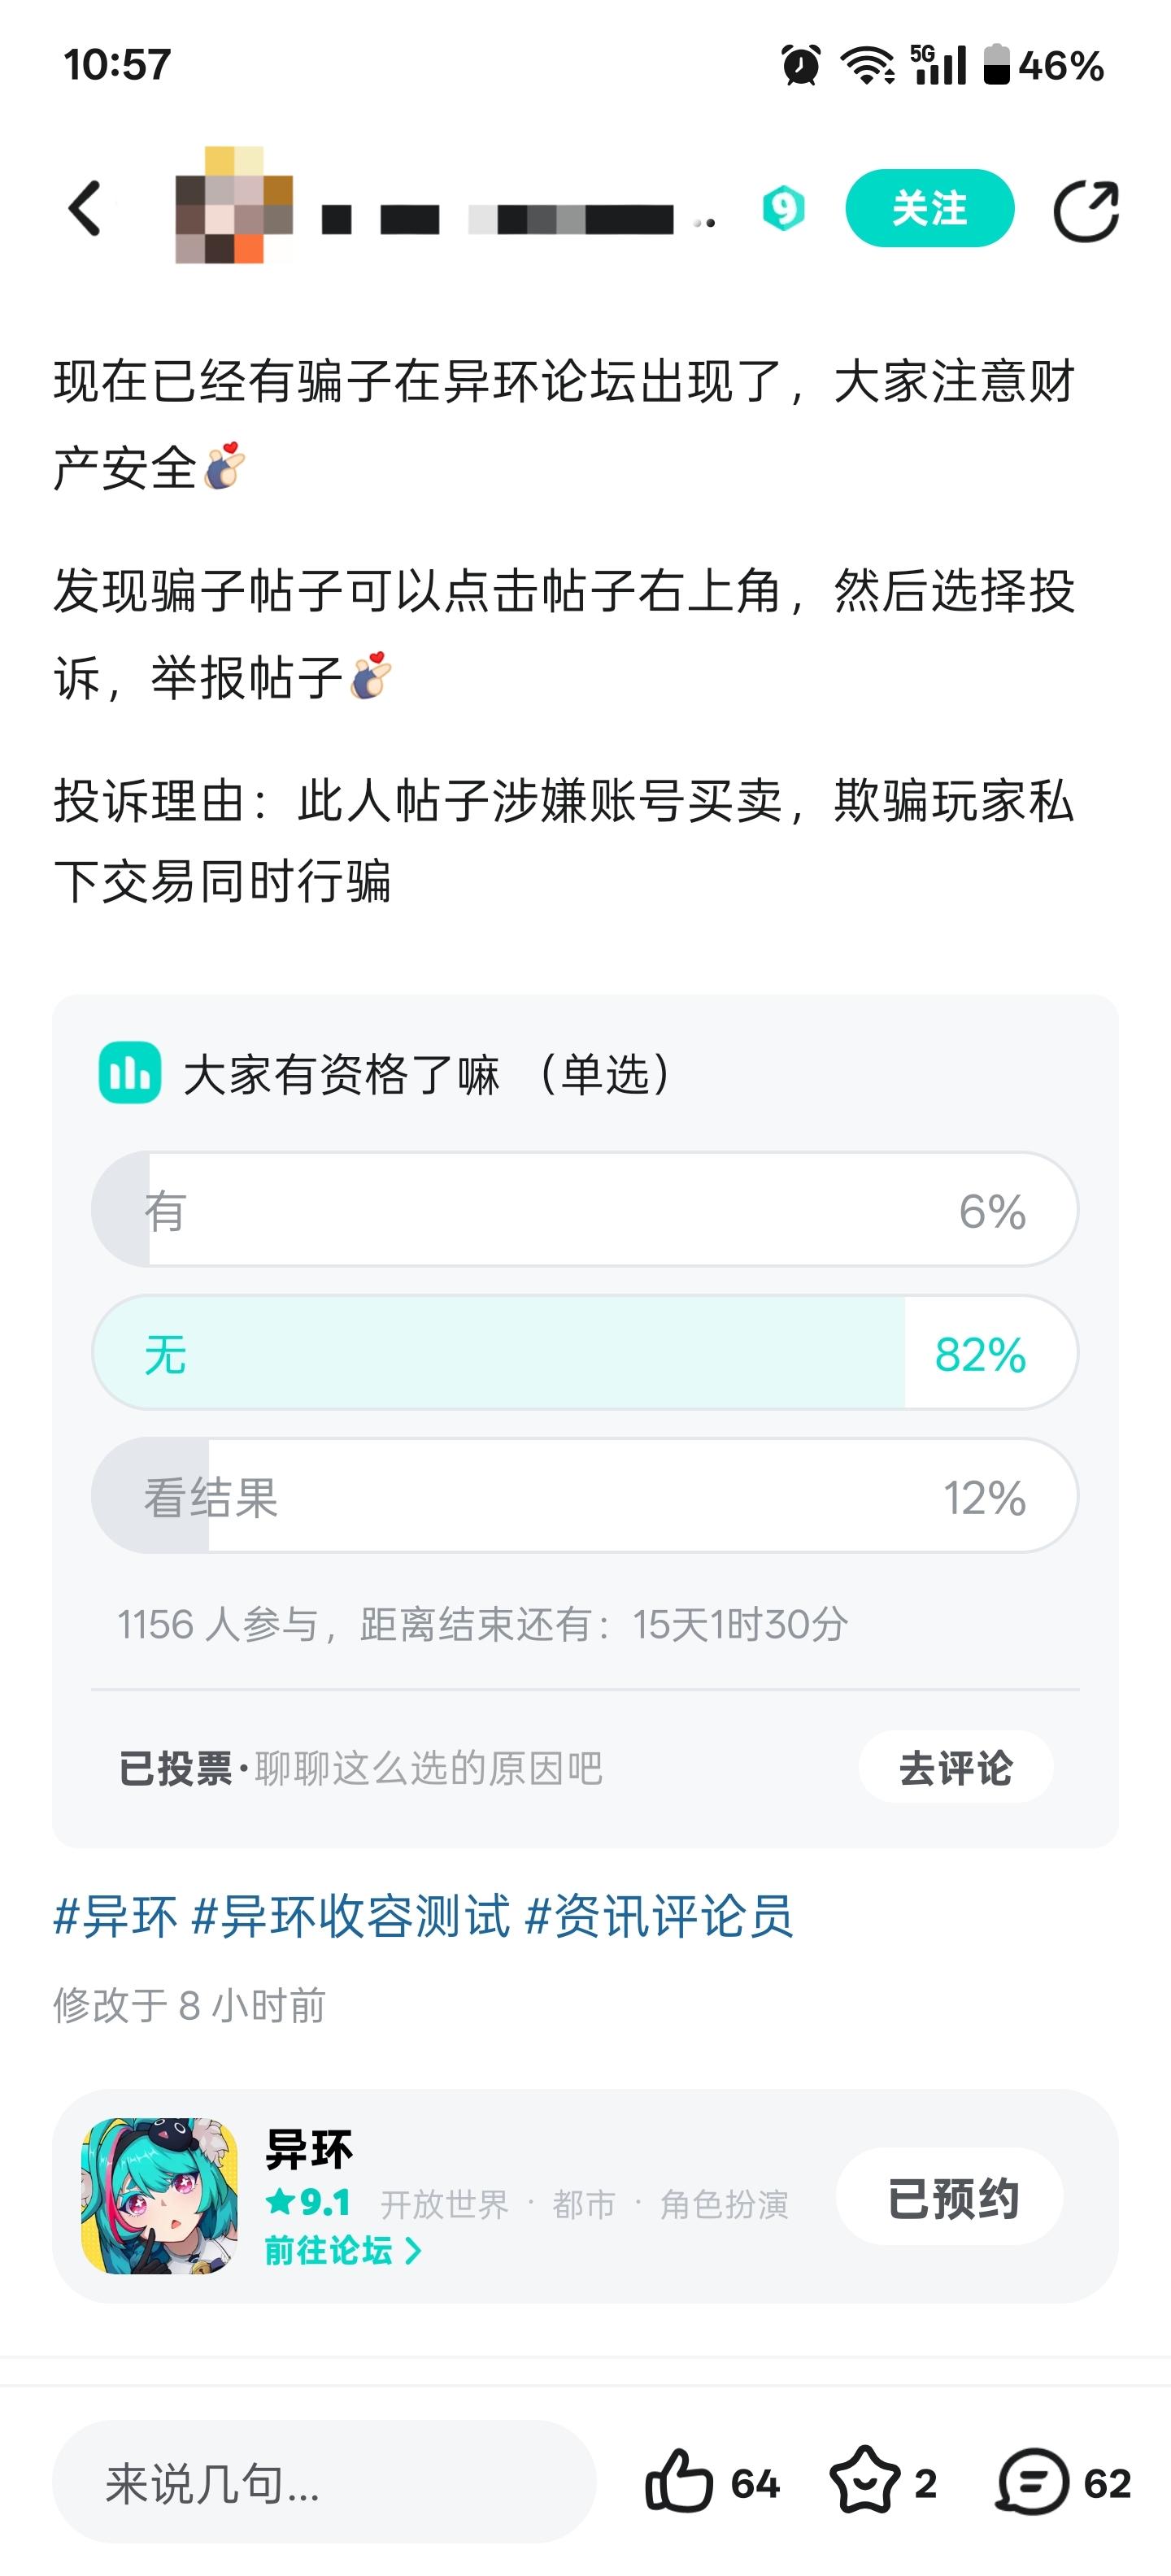The height and width of the screenshot is (2576, 1171).
Task: Open the 异环 game icon thumbnail
Action: tap(160, 2197)
